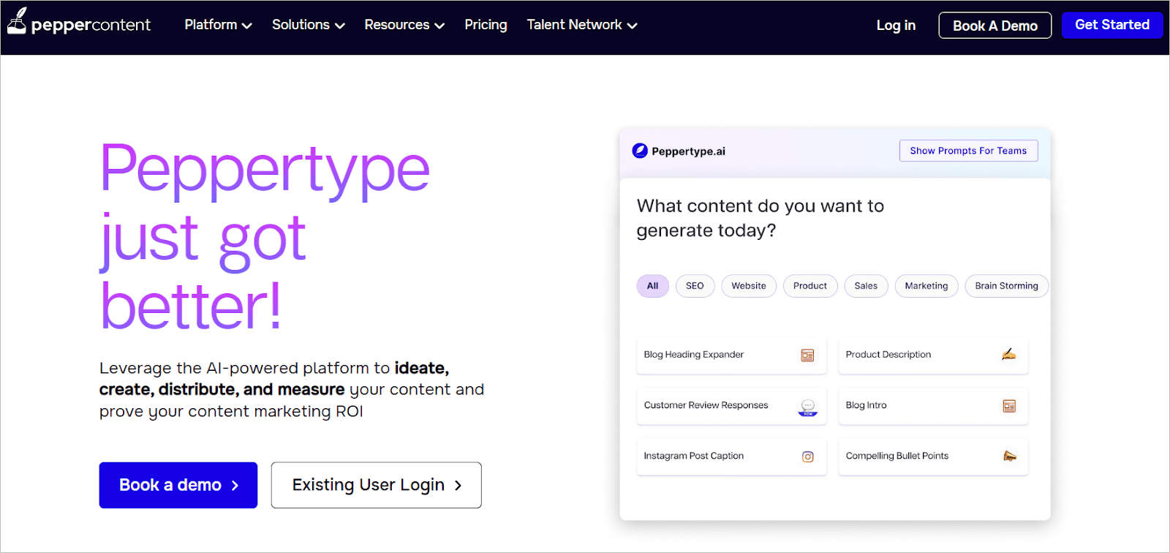The height and width of the screenshot is (553, 1170).
Task: Select the SEO category filter chip
Action: [x=695, y=286]
